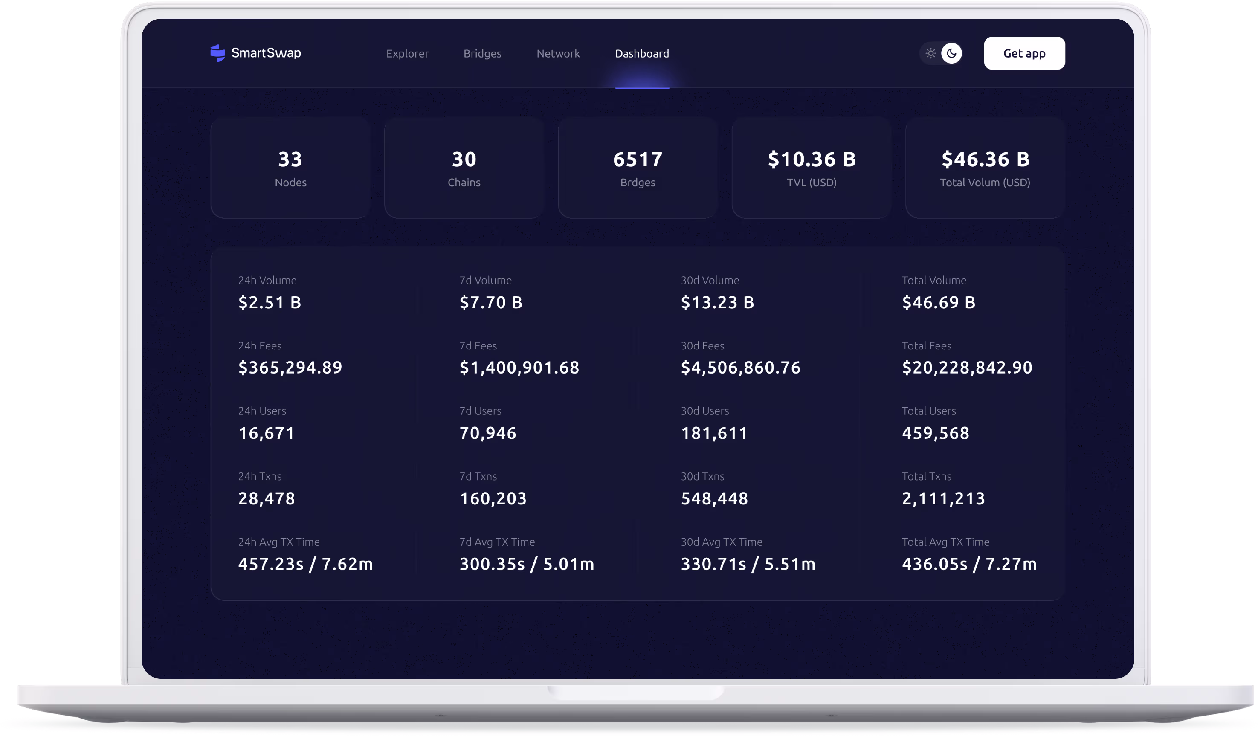Open the Explorer tab
This screenshot has width=1258, height=736.
[407, 53]
